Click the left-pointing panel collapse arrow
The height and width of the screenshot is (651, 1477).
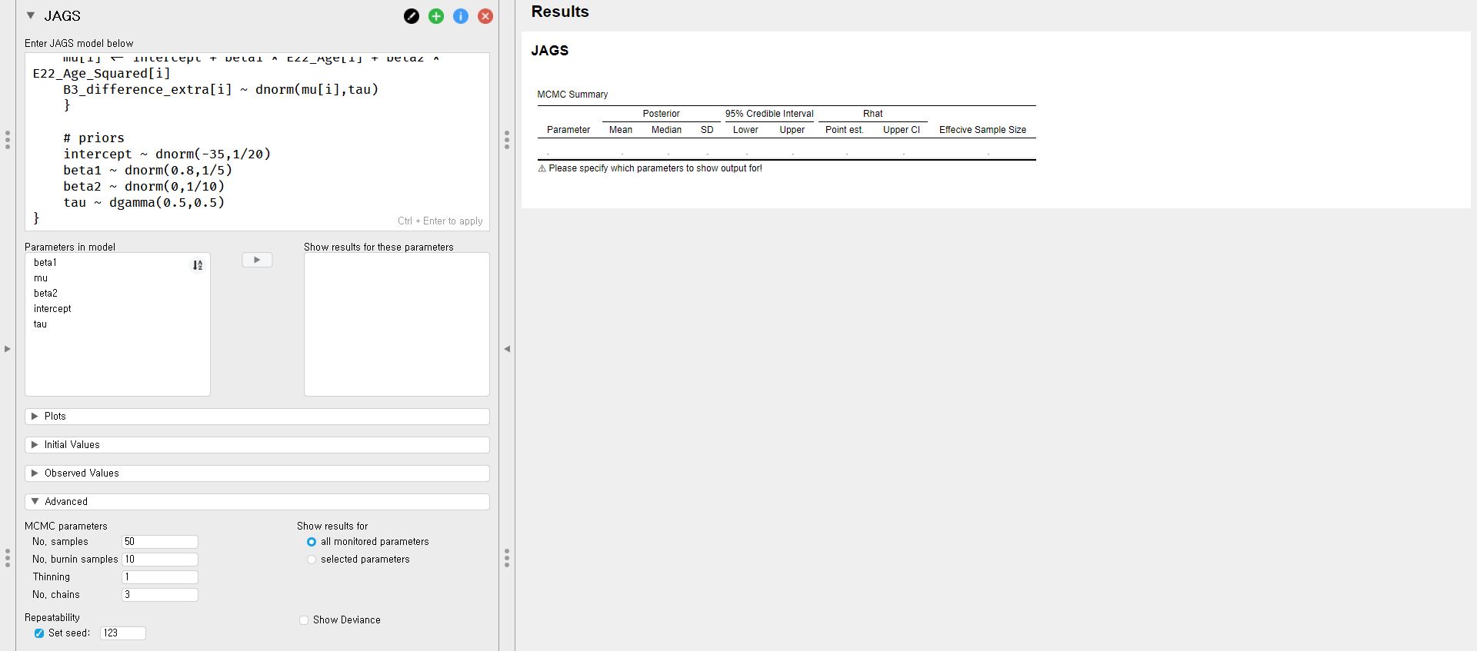tap(507, 349)
